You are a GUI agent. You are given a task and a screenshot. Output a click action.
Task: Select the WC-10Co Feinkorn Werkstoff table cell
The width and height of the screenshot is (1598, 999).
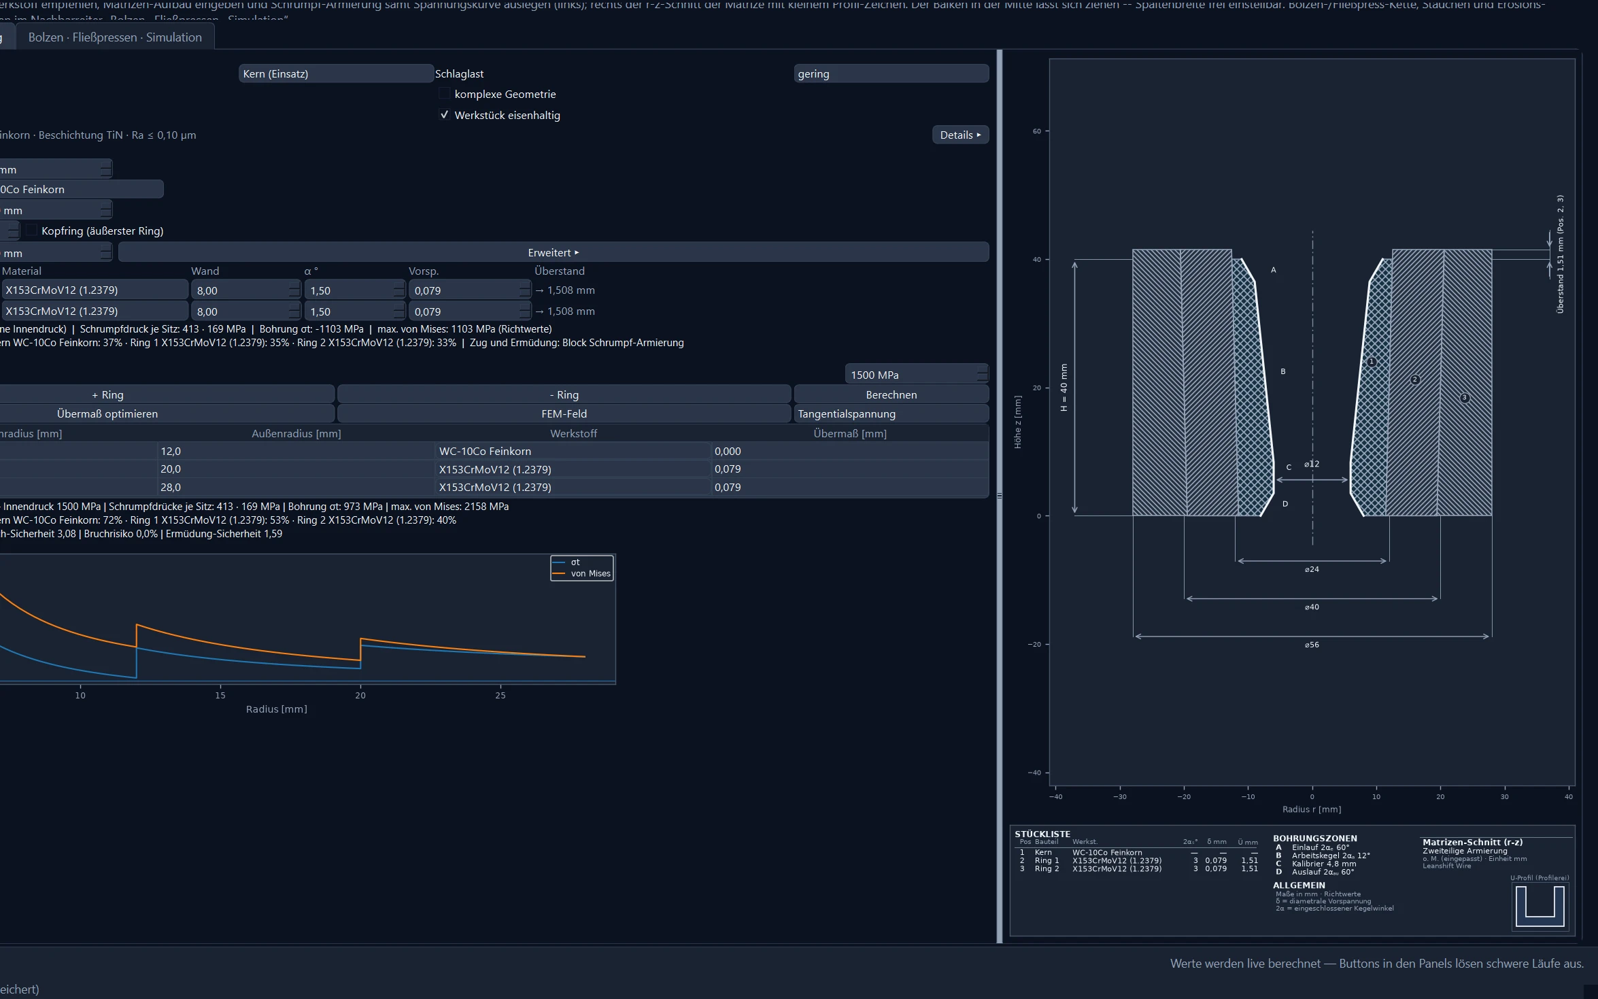click(x=573, y=451)
